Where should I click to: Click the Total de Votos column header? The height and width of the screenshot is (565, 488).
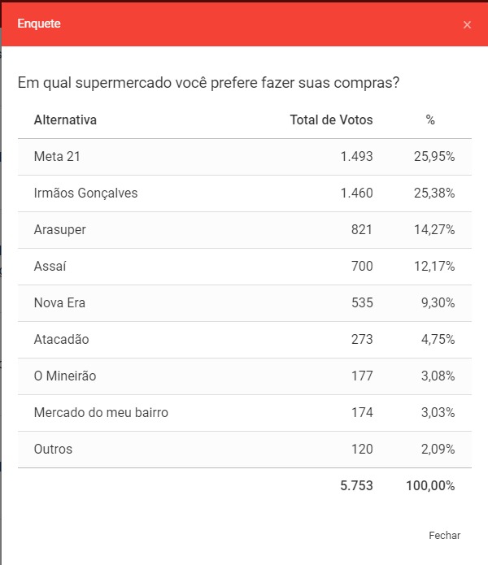pos(331,120)
